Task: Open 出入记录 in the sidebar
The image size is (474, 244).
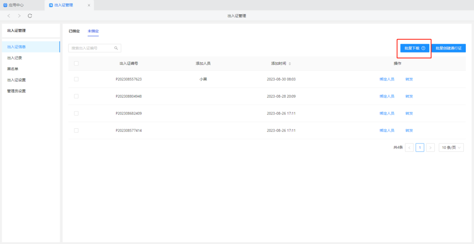Action: (x=15, y=58)
